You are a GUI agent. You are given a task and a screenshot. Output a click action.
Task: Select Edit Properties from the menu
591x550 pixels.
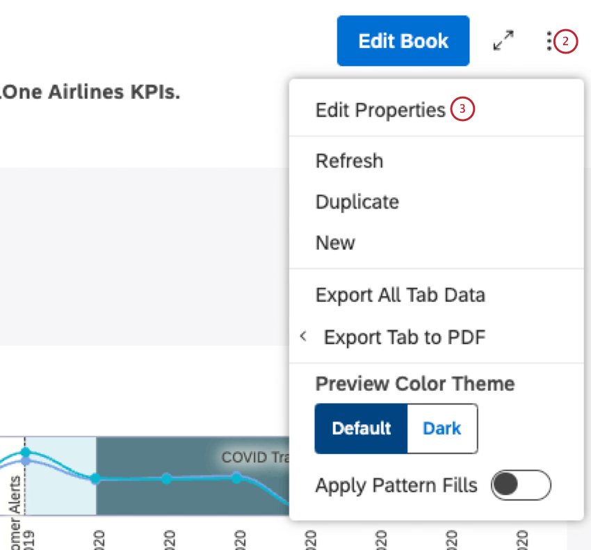[x=380, y=109]
